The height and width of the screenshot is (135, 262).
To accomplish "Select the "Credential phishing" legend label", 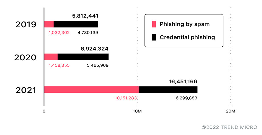I will pyautogui.click(x=187, y=37).
